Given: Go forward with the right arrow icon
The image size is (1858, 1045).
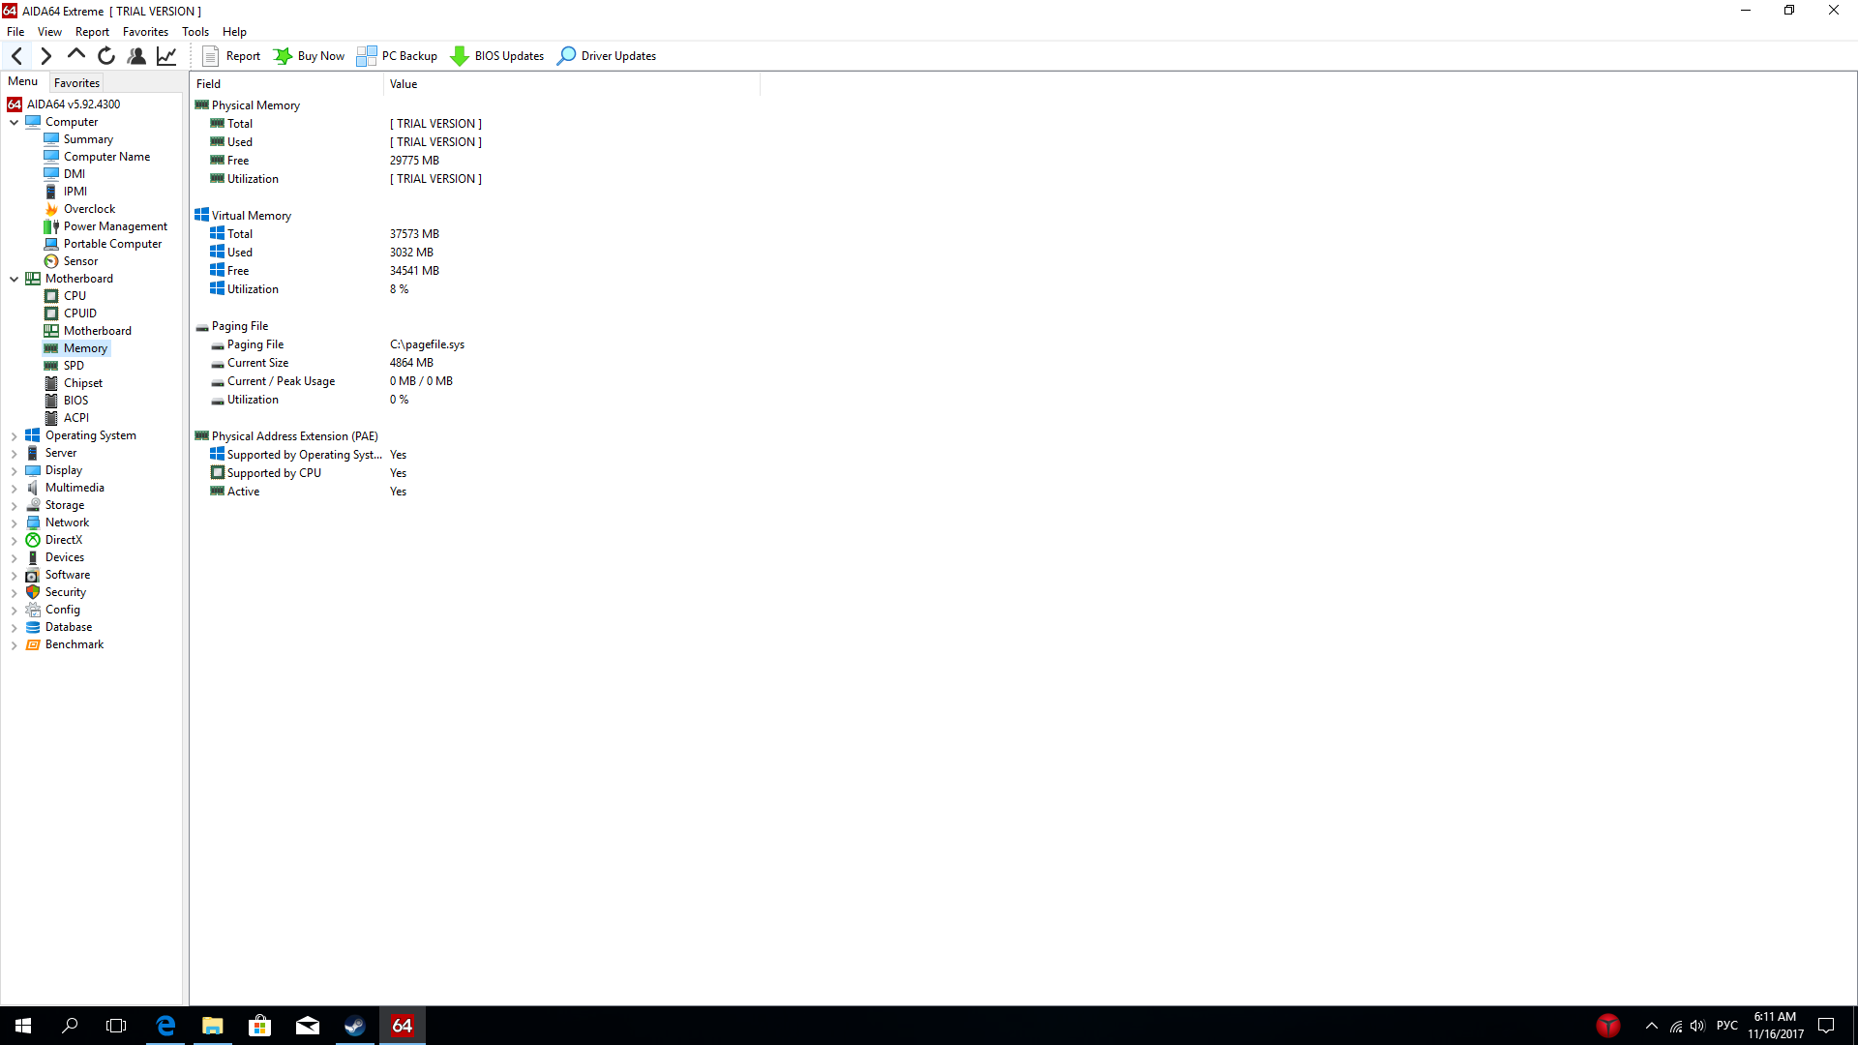Looking at the screenshot, I should pos(45,56).
